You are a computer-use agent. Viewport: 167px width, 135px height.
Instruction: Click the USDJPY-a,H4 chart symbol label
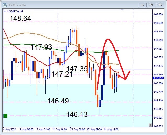click(15, 11)
